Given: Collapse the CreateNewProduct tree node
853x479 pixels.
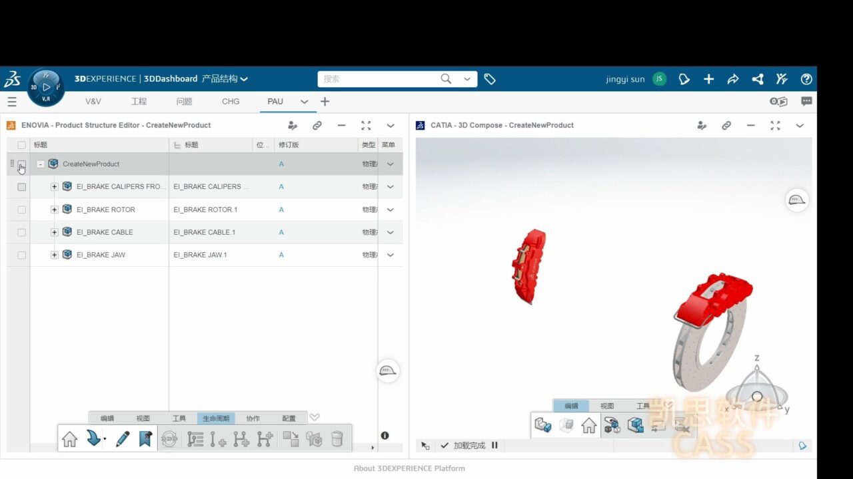Looking at the screenshot, I should click(41, 164).
